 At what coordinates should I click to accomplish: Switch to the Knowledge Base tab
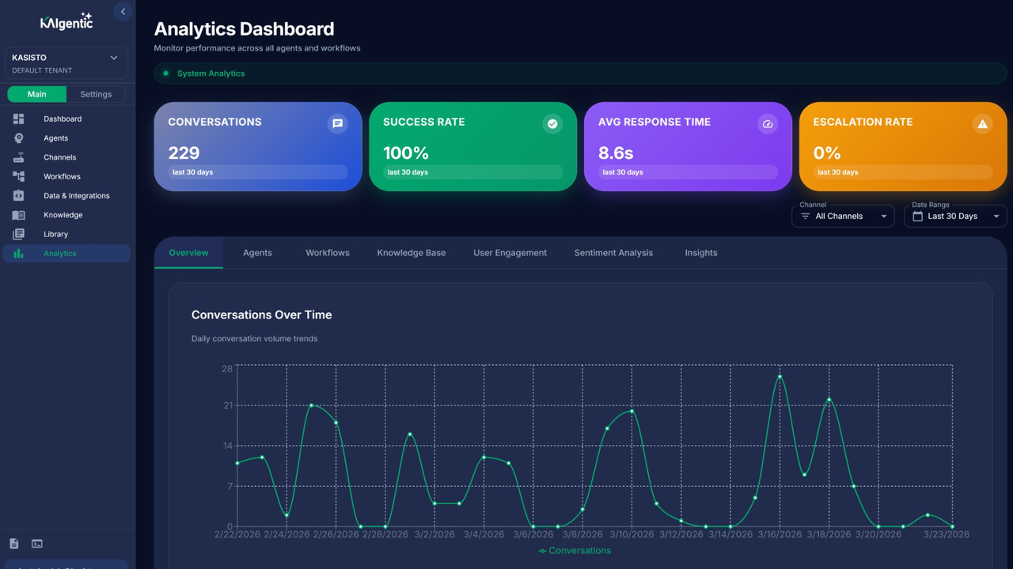coord(412,253)
